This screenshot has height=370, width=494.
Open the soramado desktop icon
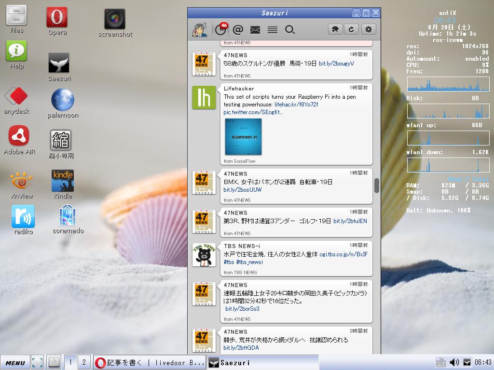[x=68, y=215]
